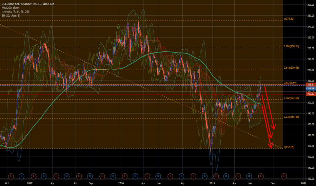Viewport: 316px width, 186px height.
Task: Click the earnings marker above the 2018 label
Action: click(x=124, y=176)
